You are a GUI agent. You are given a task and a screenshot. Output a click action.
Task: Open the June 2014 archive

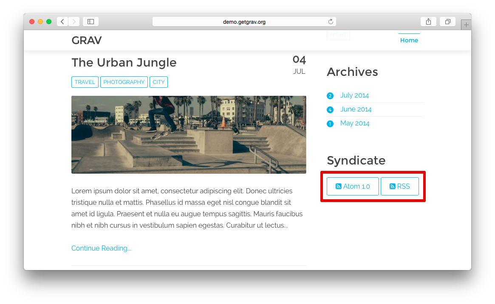click(x=356, y=109)
